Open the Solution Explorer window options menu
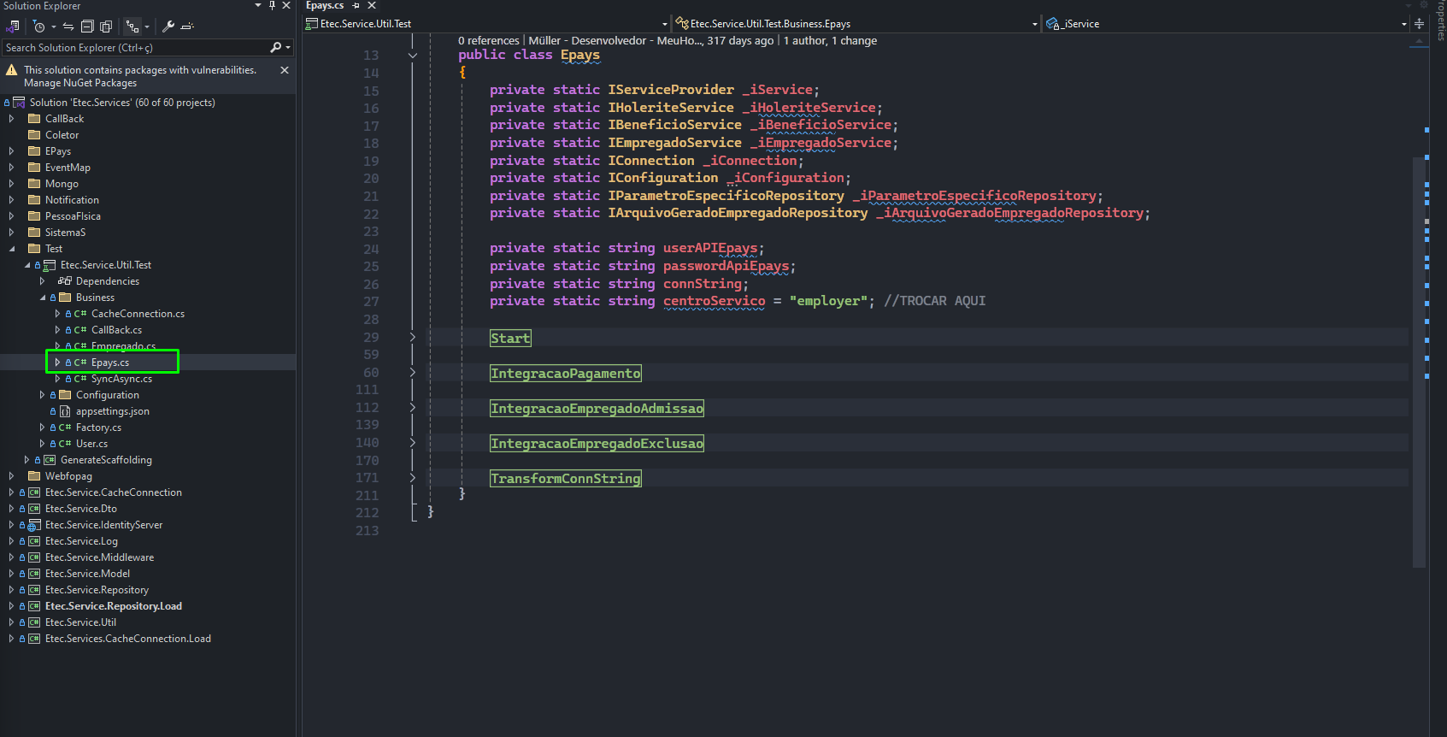The image size is (1447, 737). tap(258, 5)
